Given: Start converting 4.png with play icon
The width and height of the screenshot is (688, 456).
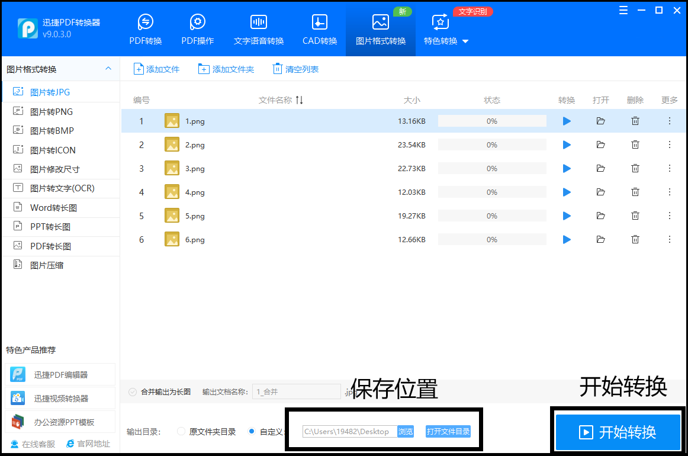Looking at the screenshot, I should coord(567,192).
